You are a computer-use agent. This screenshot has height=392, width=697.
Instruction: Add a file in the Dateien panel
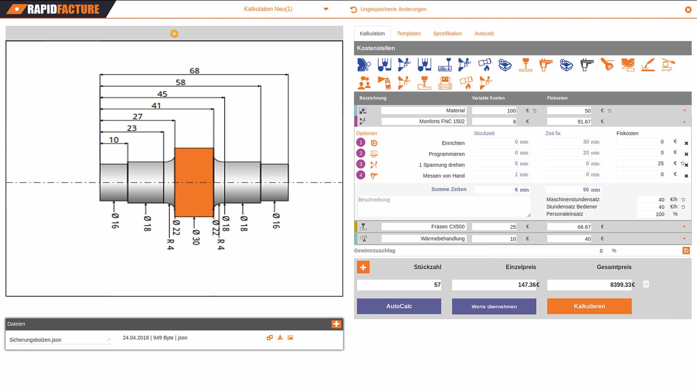pos(336,324)
